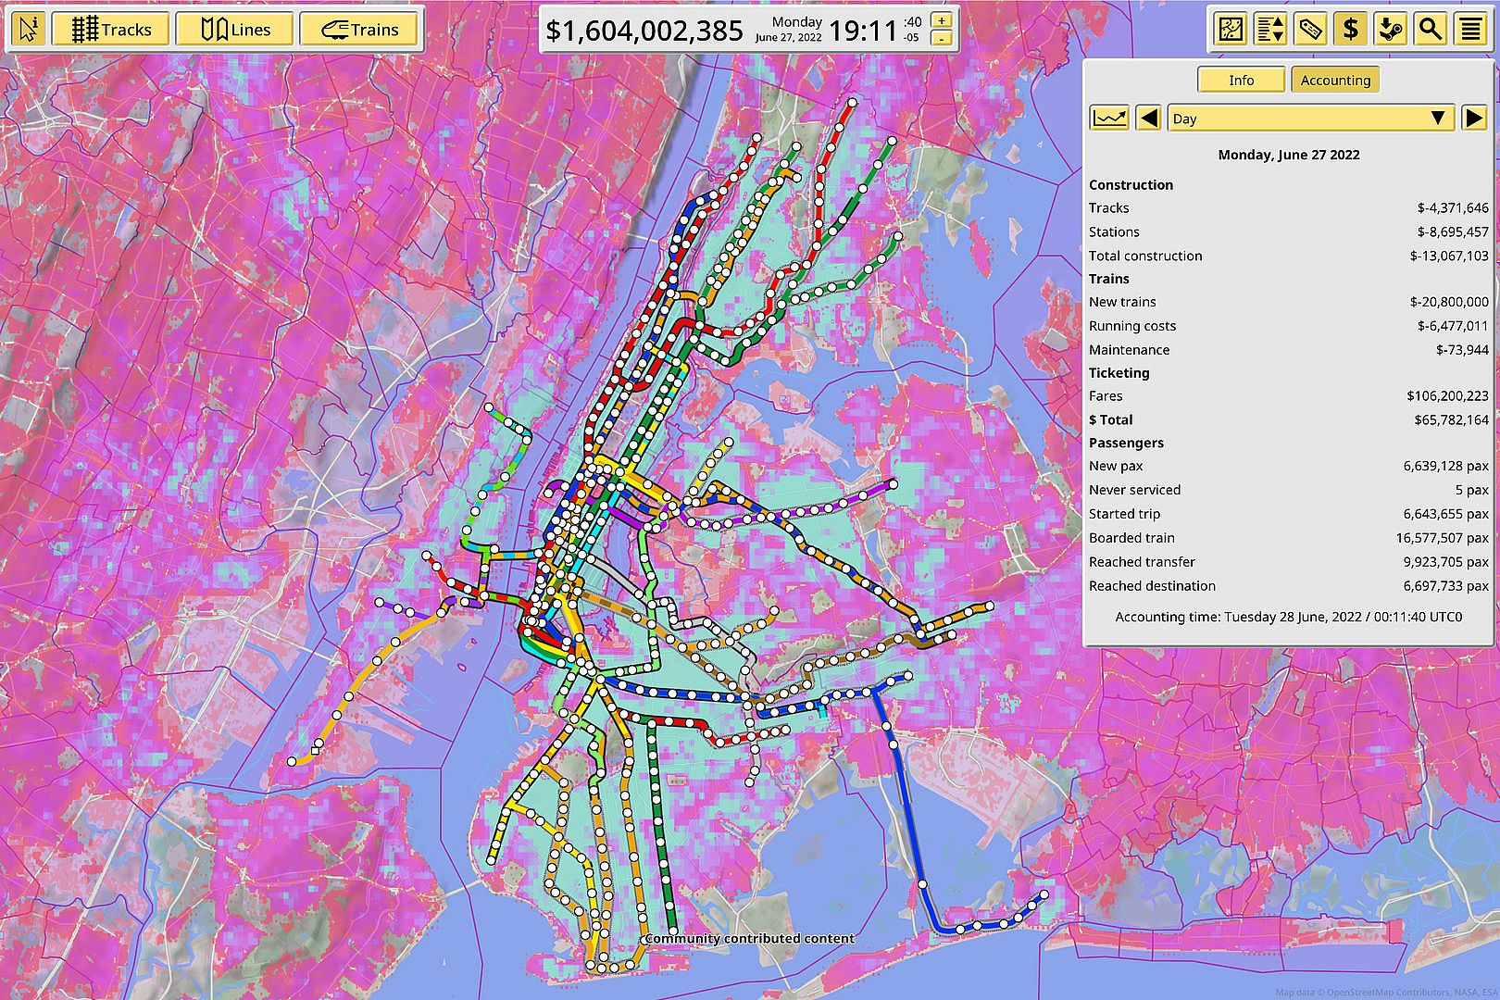This screenshot has height=1000, width=1500.
Task: Select the info cursor tool
Action: coord(30,30)
